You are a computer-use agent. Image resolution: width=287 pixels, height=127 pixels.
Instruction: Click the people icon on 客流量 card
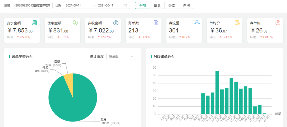click(197, 22)
